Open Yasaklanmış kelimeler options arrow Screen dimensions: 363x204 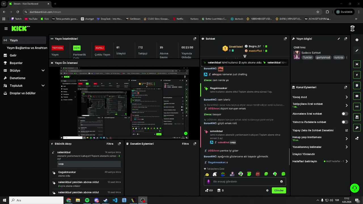347,147
